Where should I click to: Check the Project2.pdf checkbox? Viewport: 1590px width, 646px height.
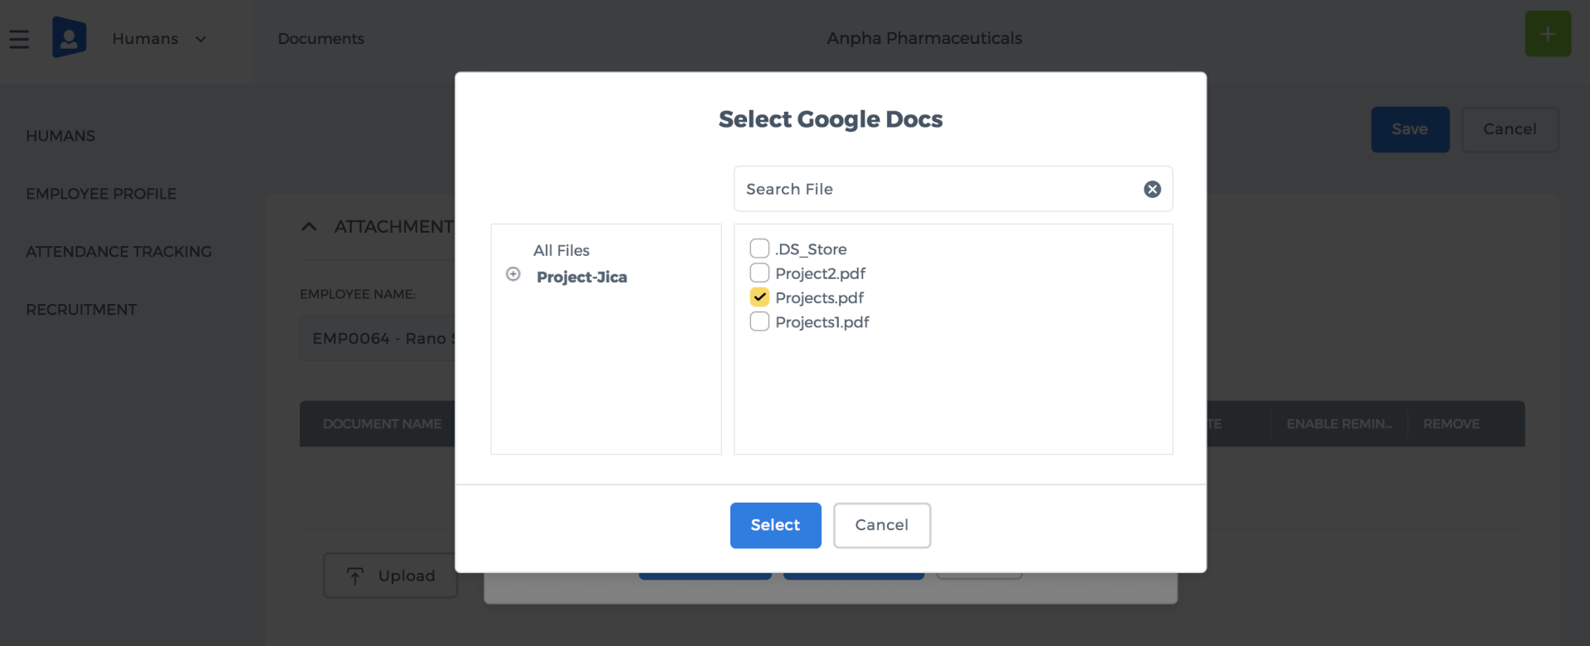click(759, 272)
